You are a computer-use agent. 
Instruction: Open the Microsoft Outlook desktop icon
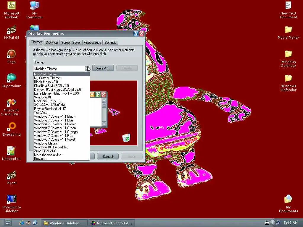coord(12,10)
